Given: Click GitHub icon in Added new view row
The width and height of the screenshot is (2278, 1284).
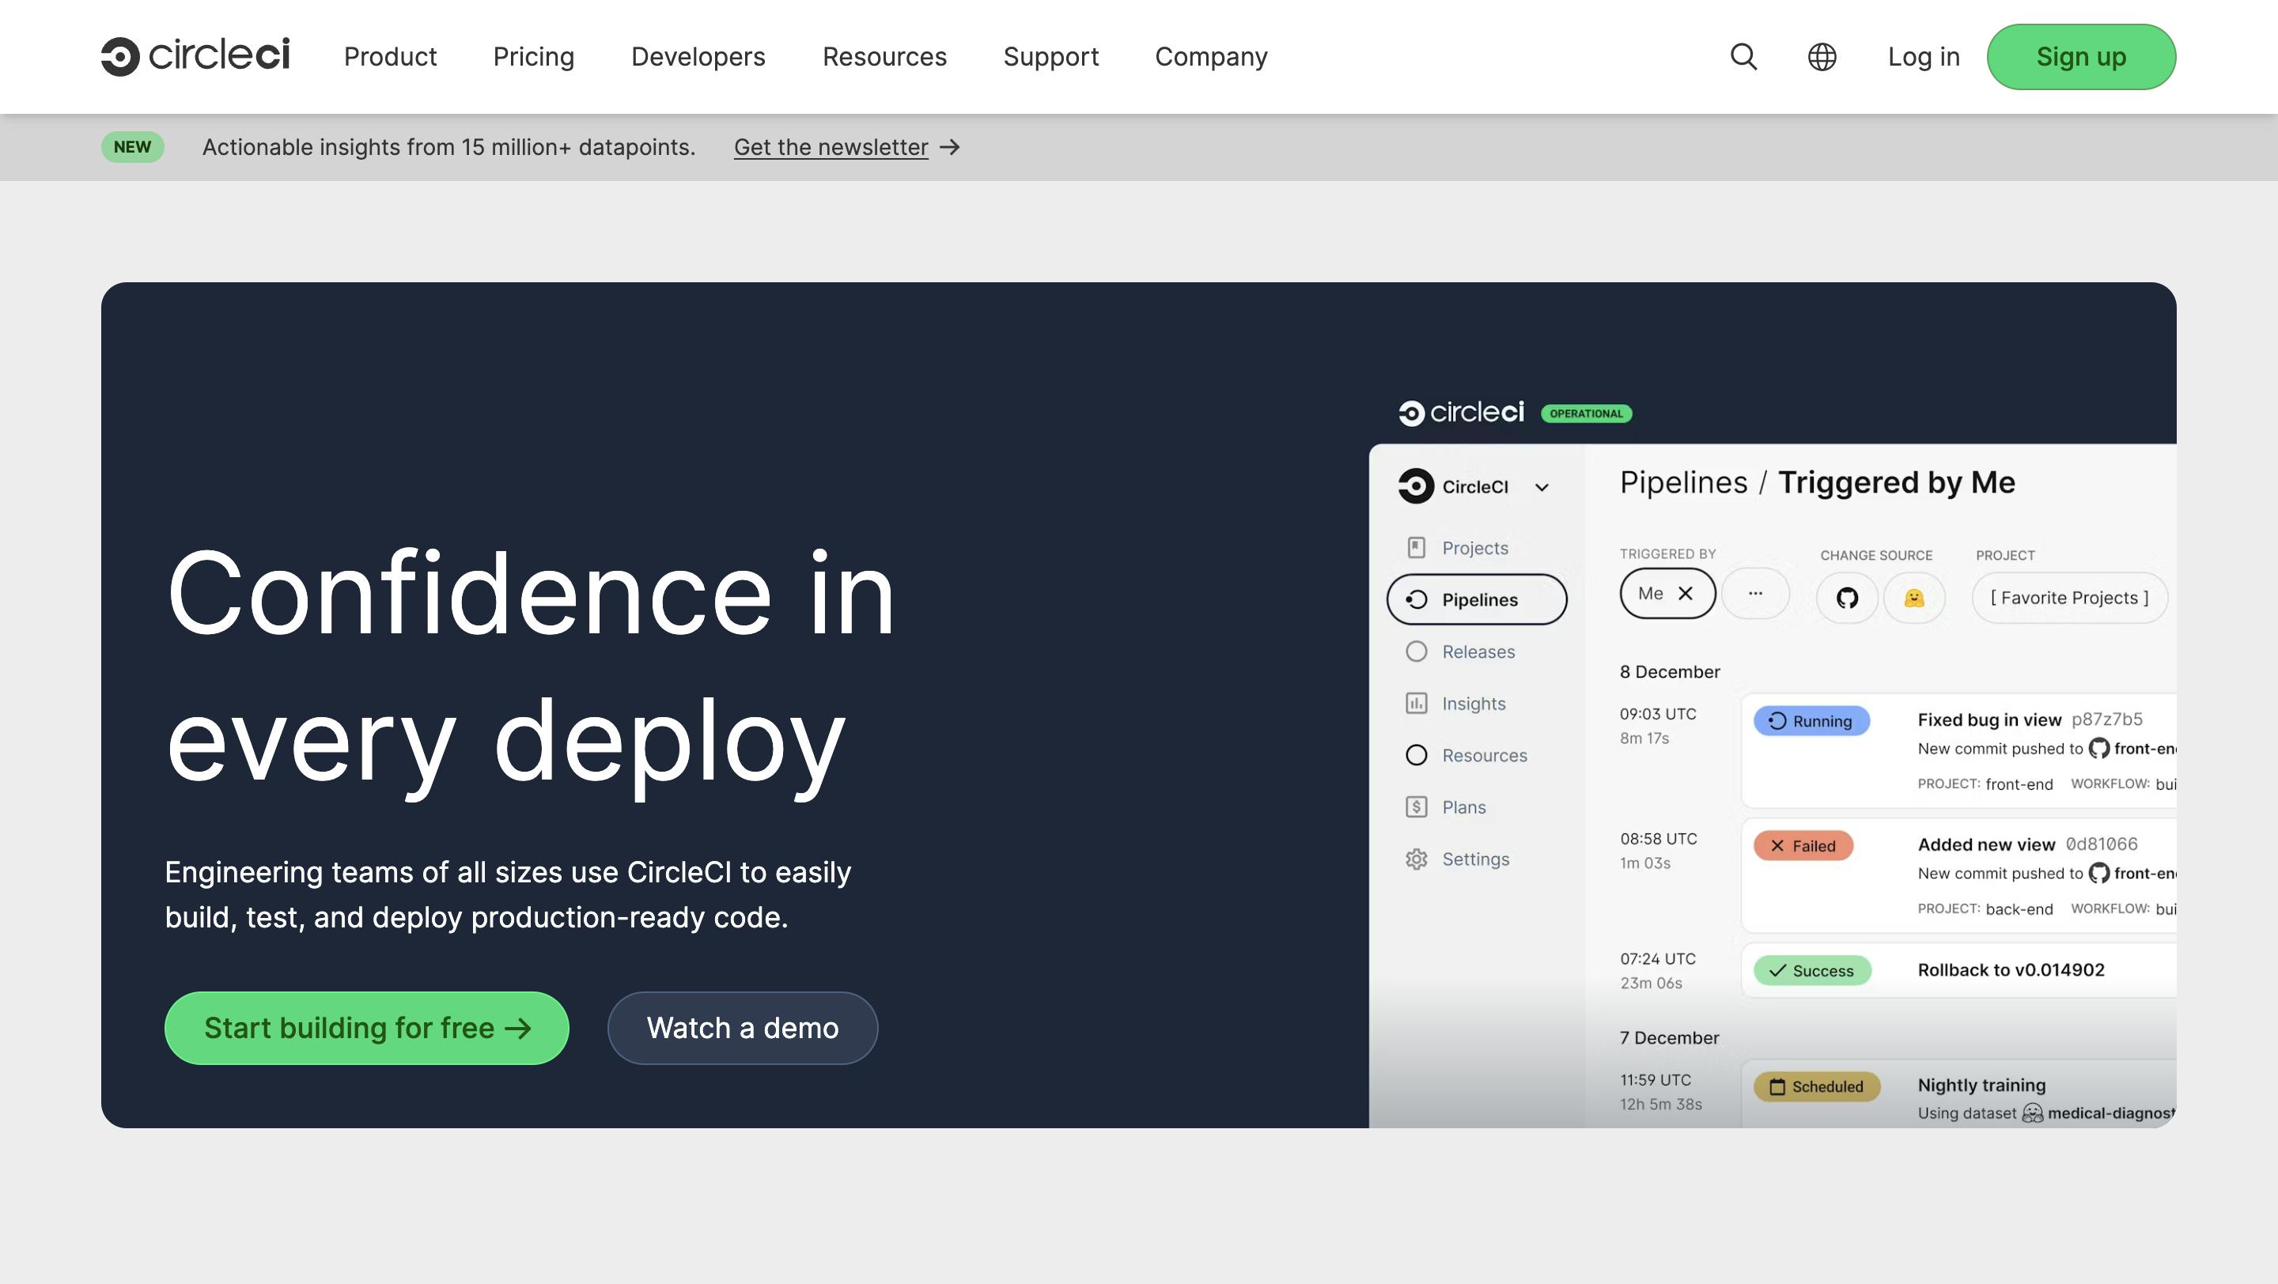Looking at the screenshot, I should click(x=2098, y=872).
